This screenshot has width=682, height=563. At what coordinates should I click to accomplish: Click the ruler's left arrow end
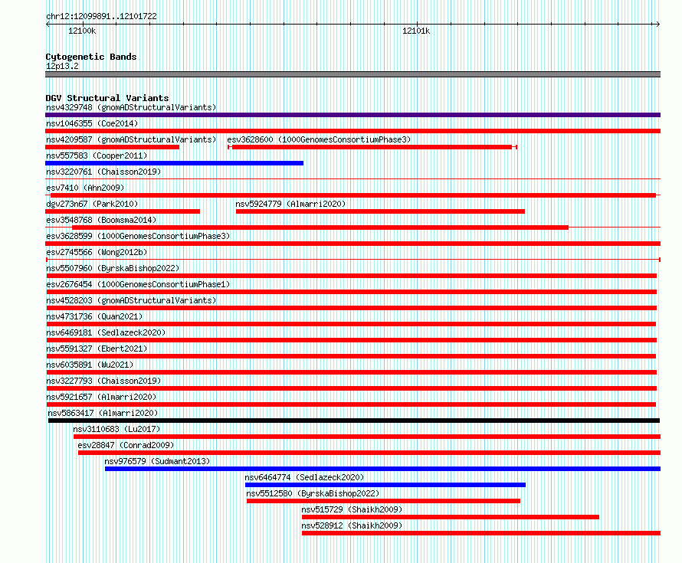pos(48,24)
